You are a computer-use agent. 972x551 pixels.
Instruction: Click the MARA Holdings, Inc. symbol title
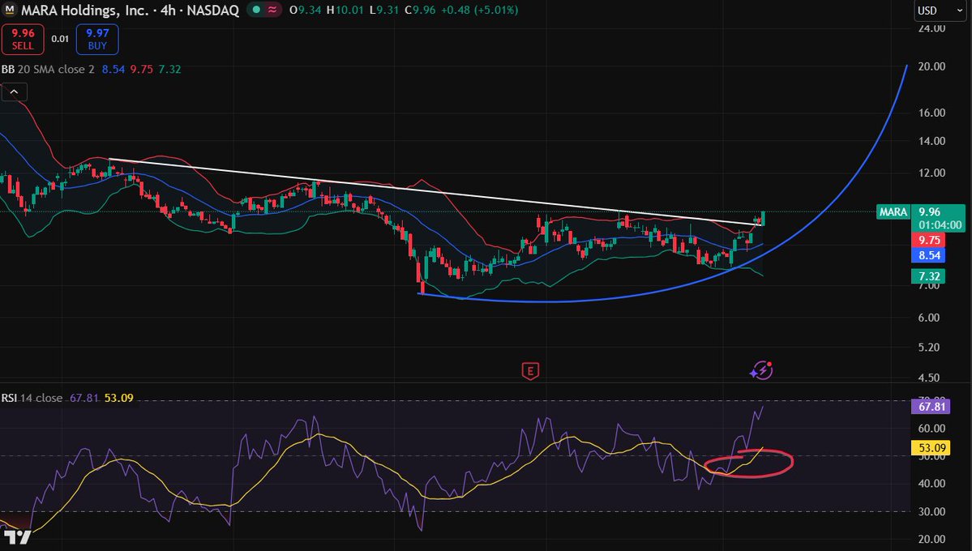tap(85, 10)
